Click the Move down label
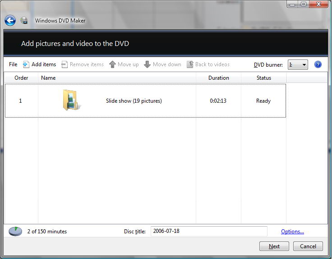This screenshot has width=332, height=259. [167, 64]
